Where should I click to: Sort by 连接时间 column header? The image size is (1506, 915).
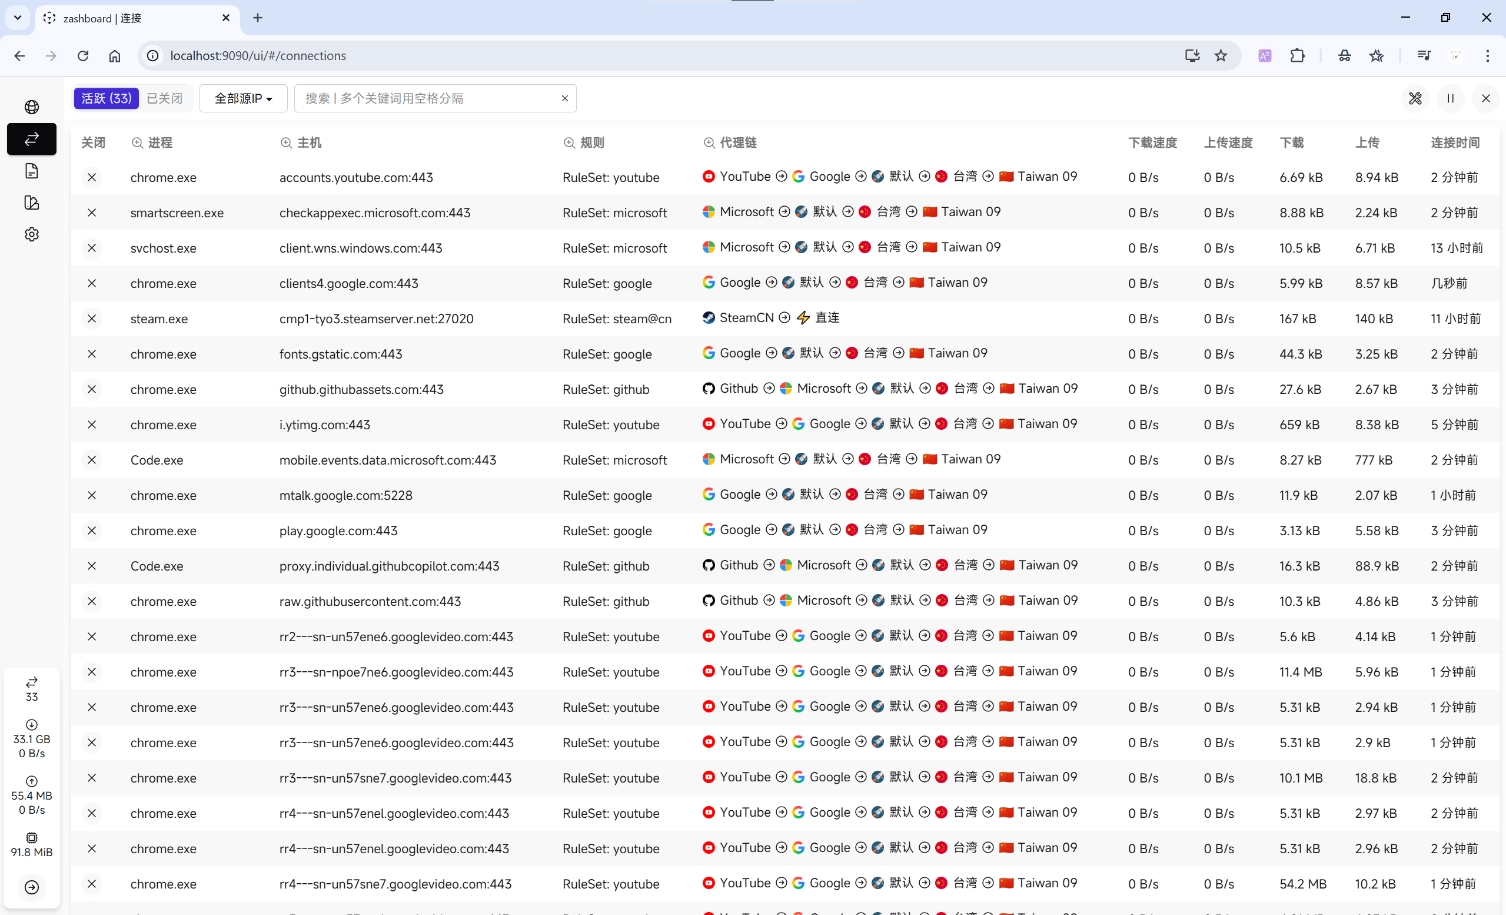tap(1455, 142)
